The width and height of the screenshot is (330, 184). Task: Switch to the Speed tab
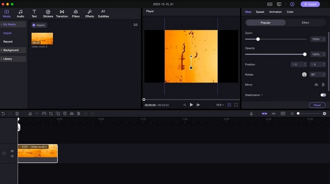260,12
